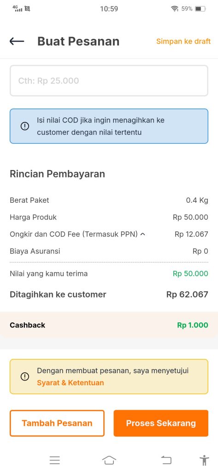Screen dimensions: 218x473
Task: Click Proses Sekarang button
Action: click(x=161, y=423)
